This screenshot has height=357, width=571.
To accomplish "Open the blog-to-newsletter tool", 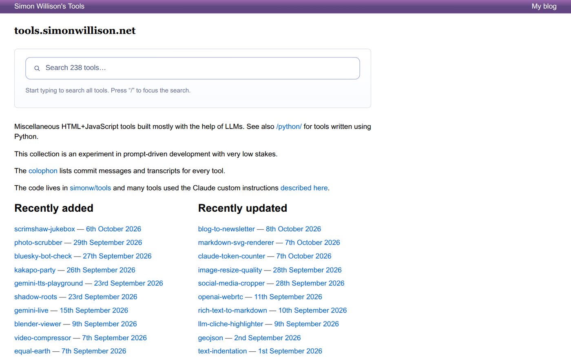I will 226,229.
